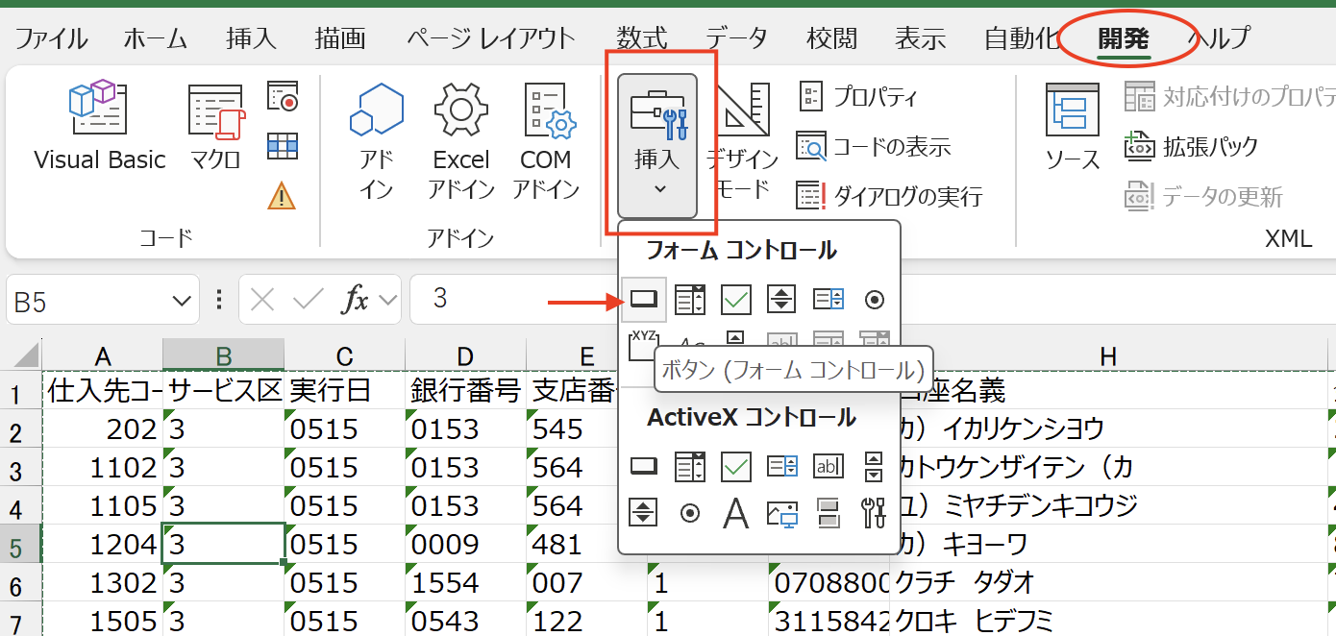Expand the fx insert function dropdown arrow
1336x636 pixels.
pos(388,301)
